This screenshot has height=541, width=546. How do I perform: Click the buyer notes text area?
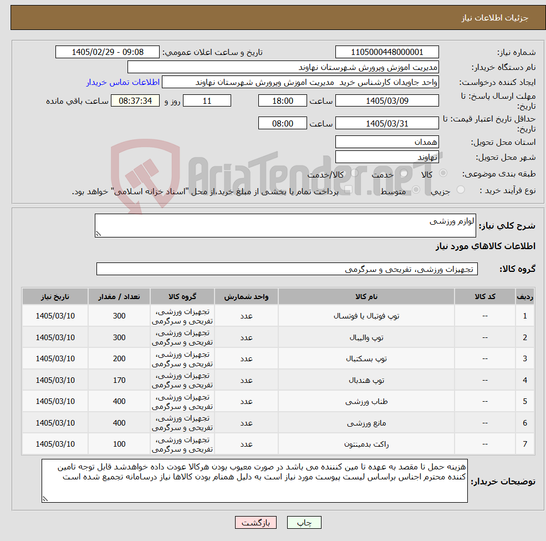click(x=254, y=481)
